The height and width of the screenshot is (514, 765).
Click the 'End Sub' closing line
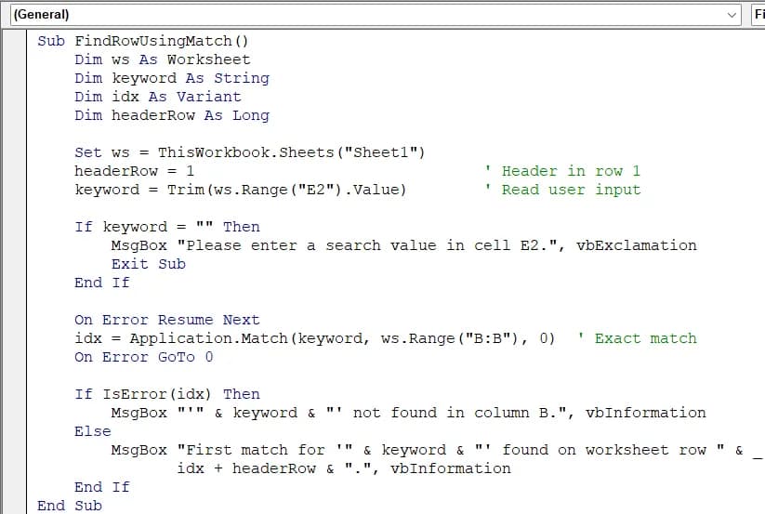click(x=70, y=506)
